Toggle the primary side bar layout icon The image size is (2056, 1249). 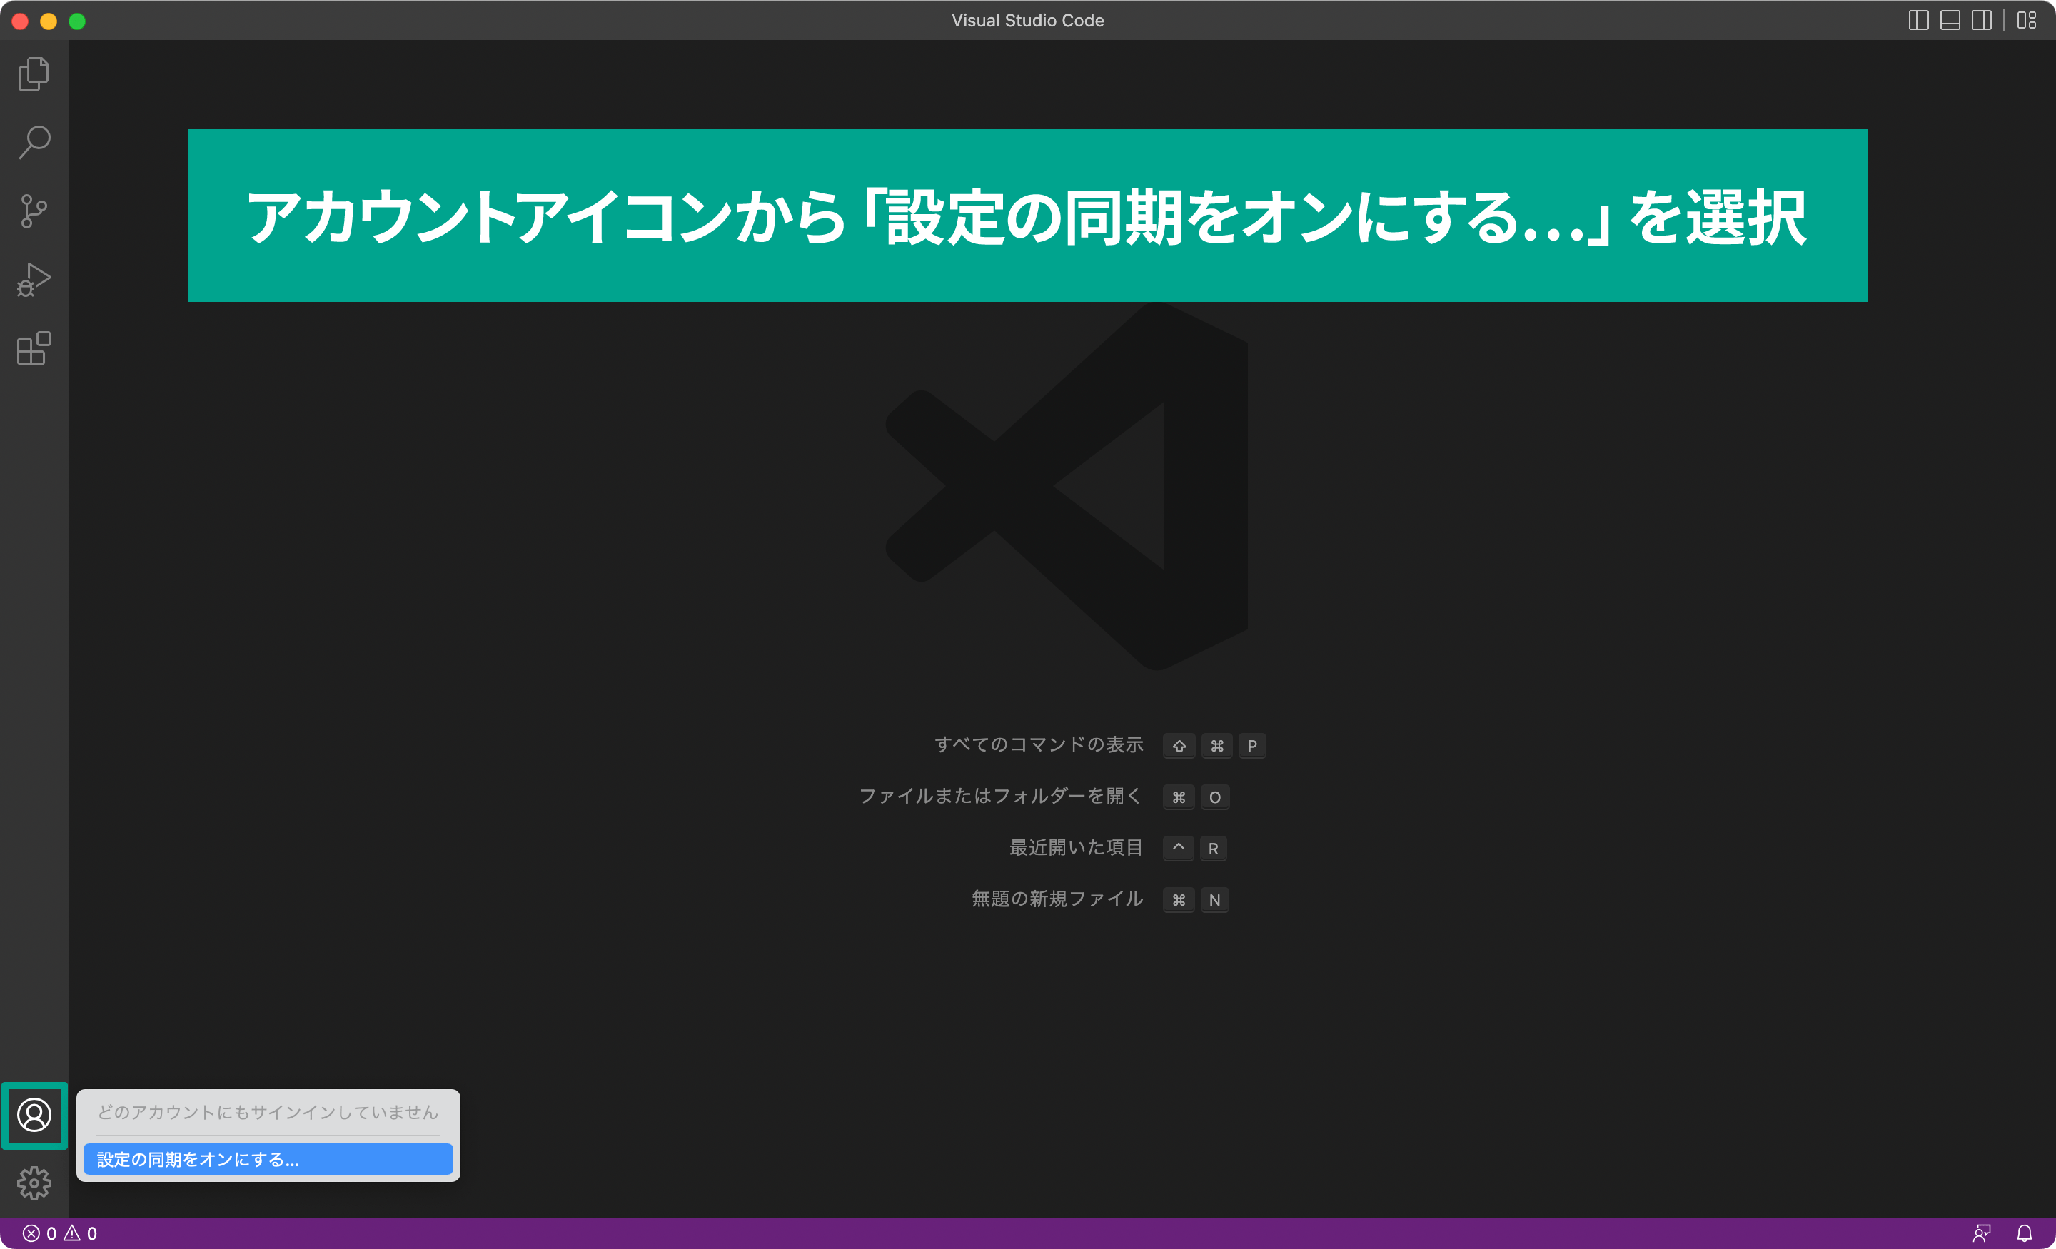click(x=1918, y=20)
